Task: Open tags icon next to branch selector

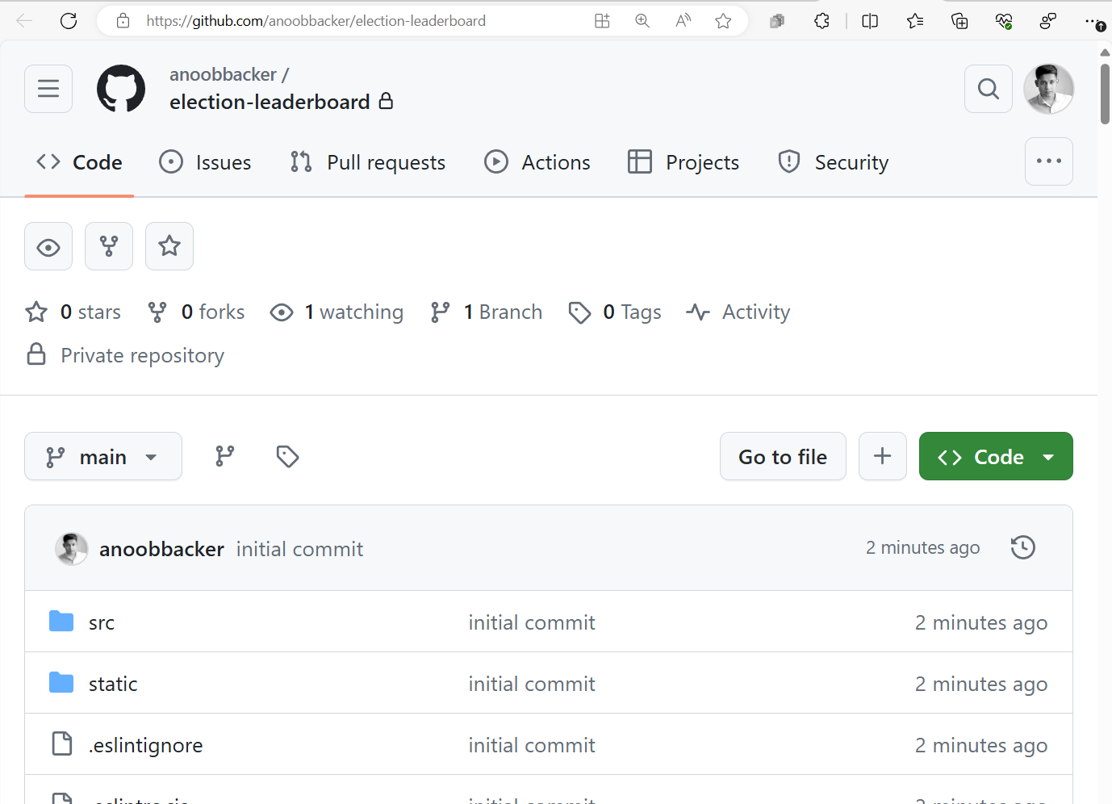Action: coord(287,456)
